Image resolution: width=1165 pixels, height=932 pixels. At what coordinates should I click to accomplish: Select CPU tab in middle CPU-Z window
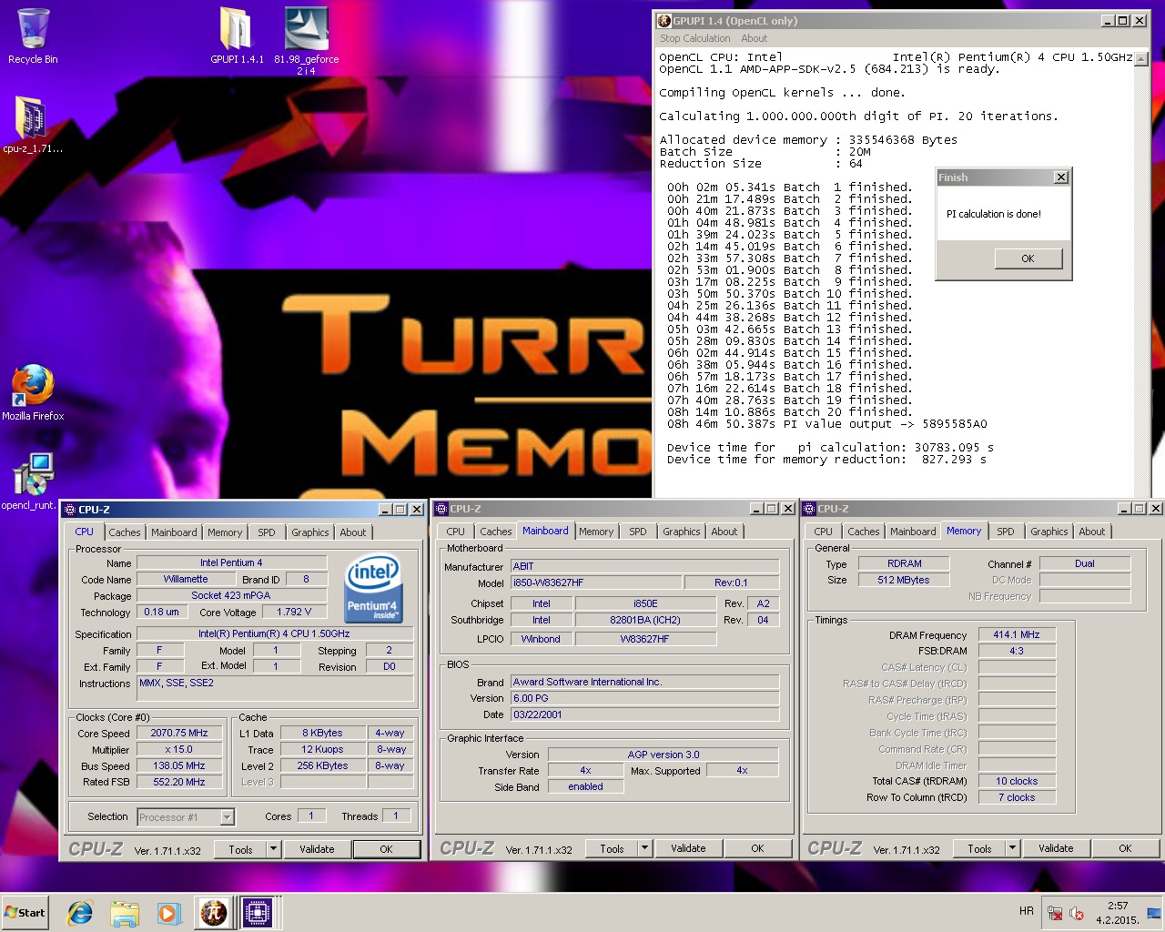point(456,532)
